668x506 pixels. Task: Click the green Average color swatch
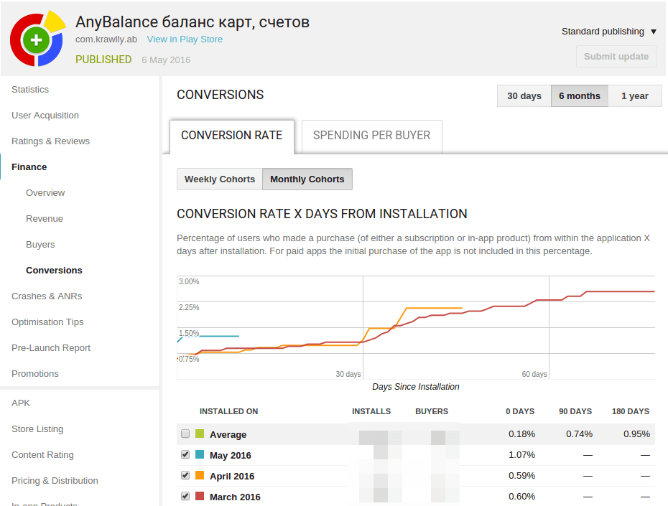coord(200,434)
